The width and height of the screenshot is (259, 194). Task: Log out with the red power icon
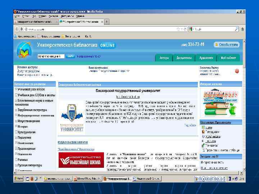click(237, 71)
